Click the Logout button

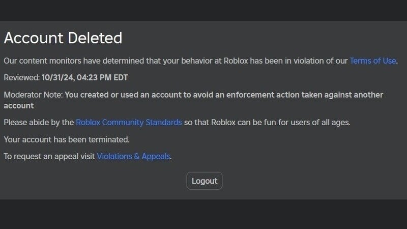click(205, 181)
